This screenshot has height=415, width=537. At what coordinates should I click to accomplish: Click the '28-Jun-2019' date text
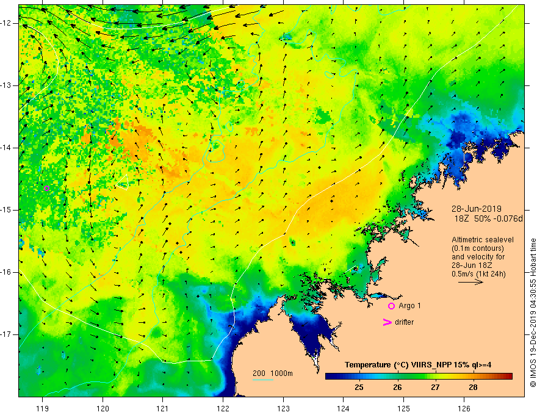point(477,209)
